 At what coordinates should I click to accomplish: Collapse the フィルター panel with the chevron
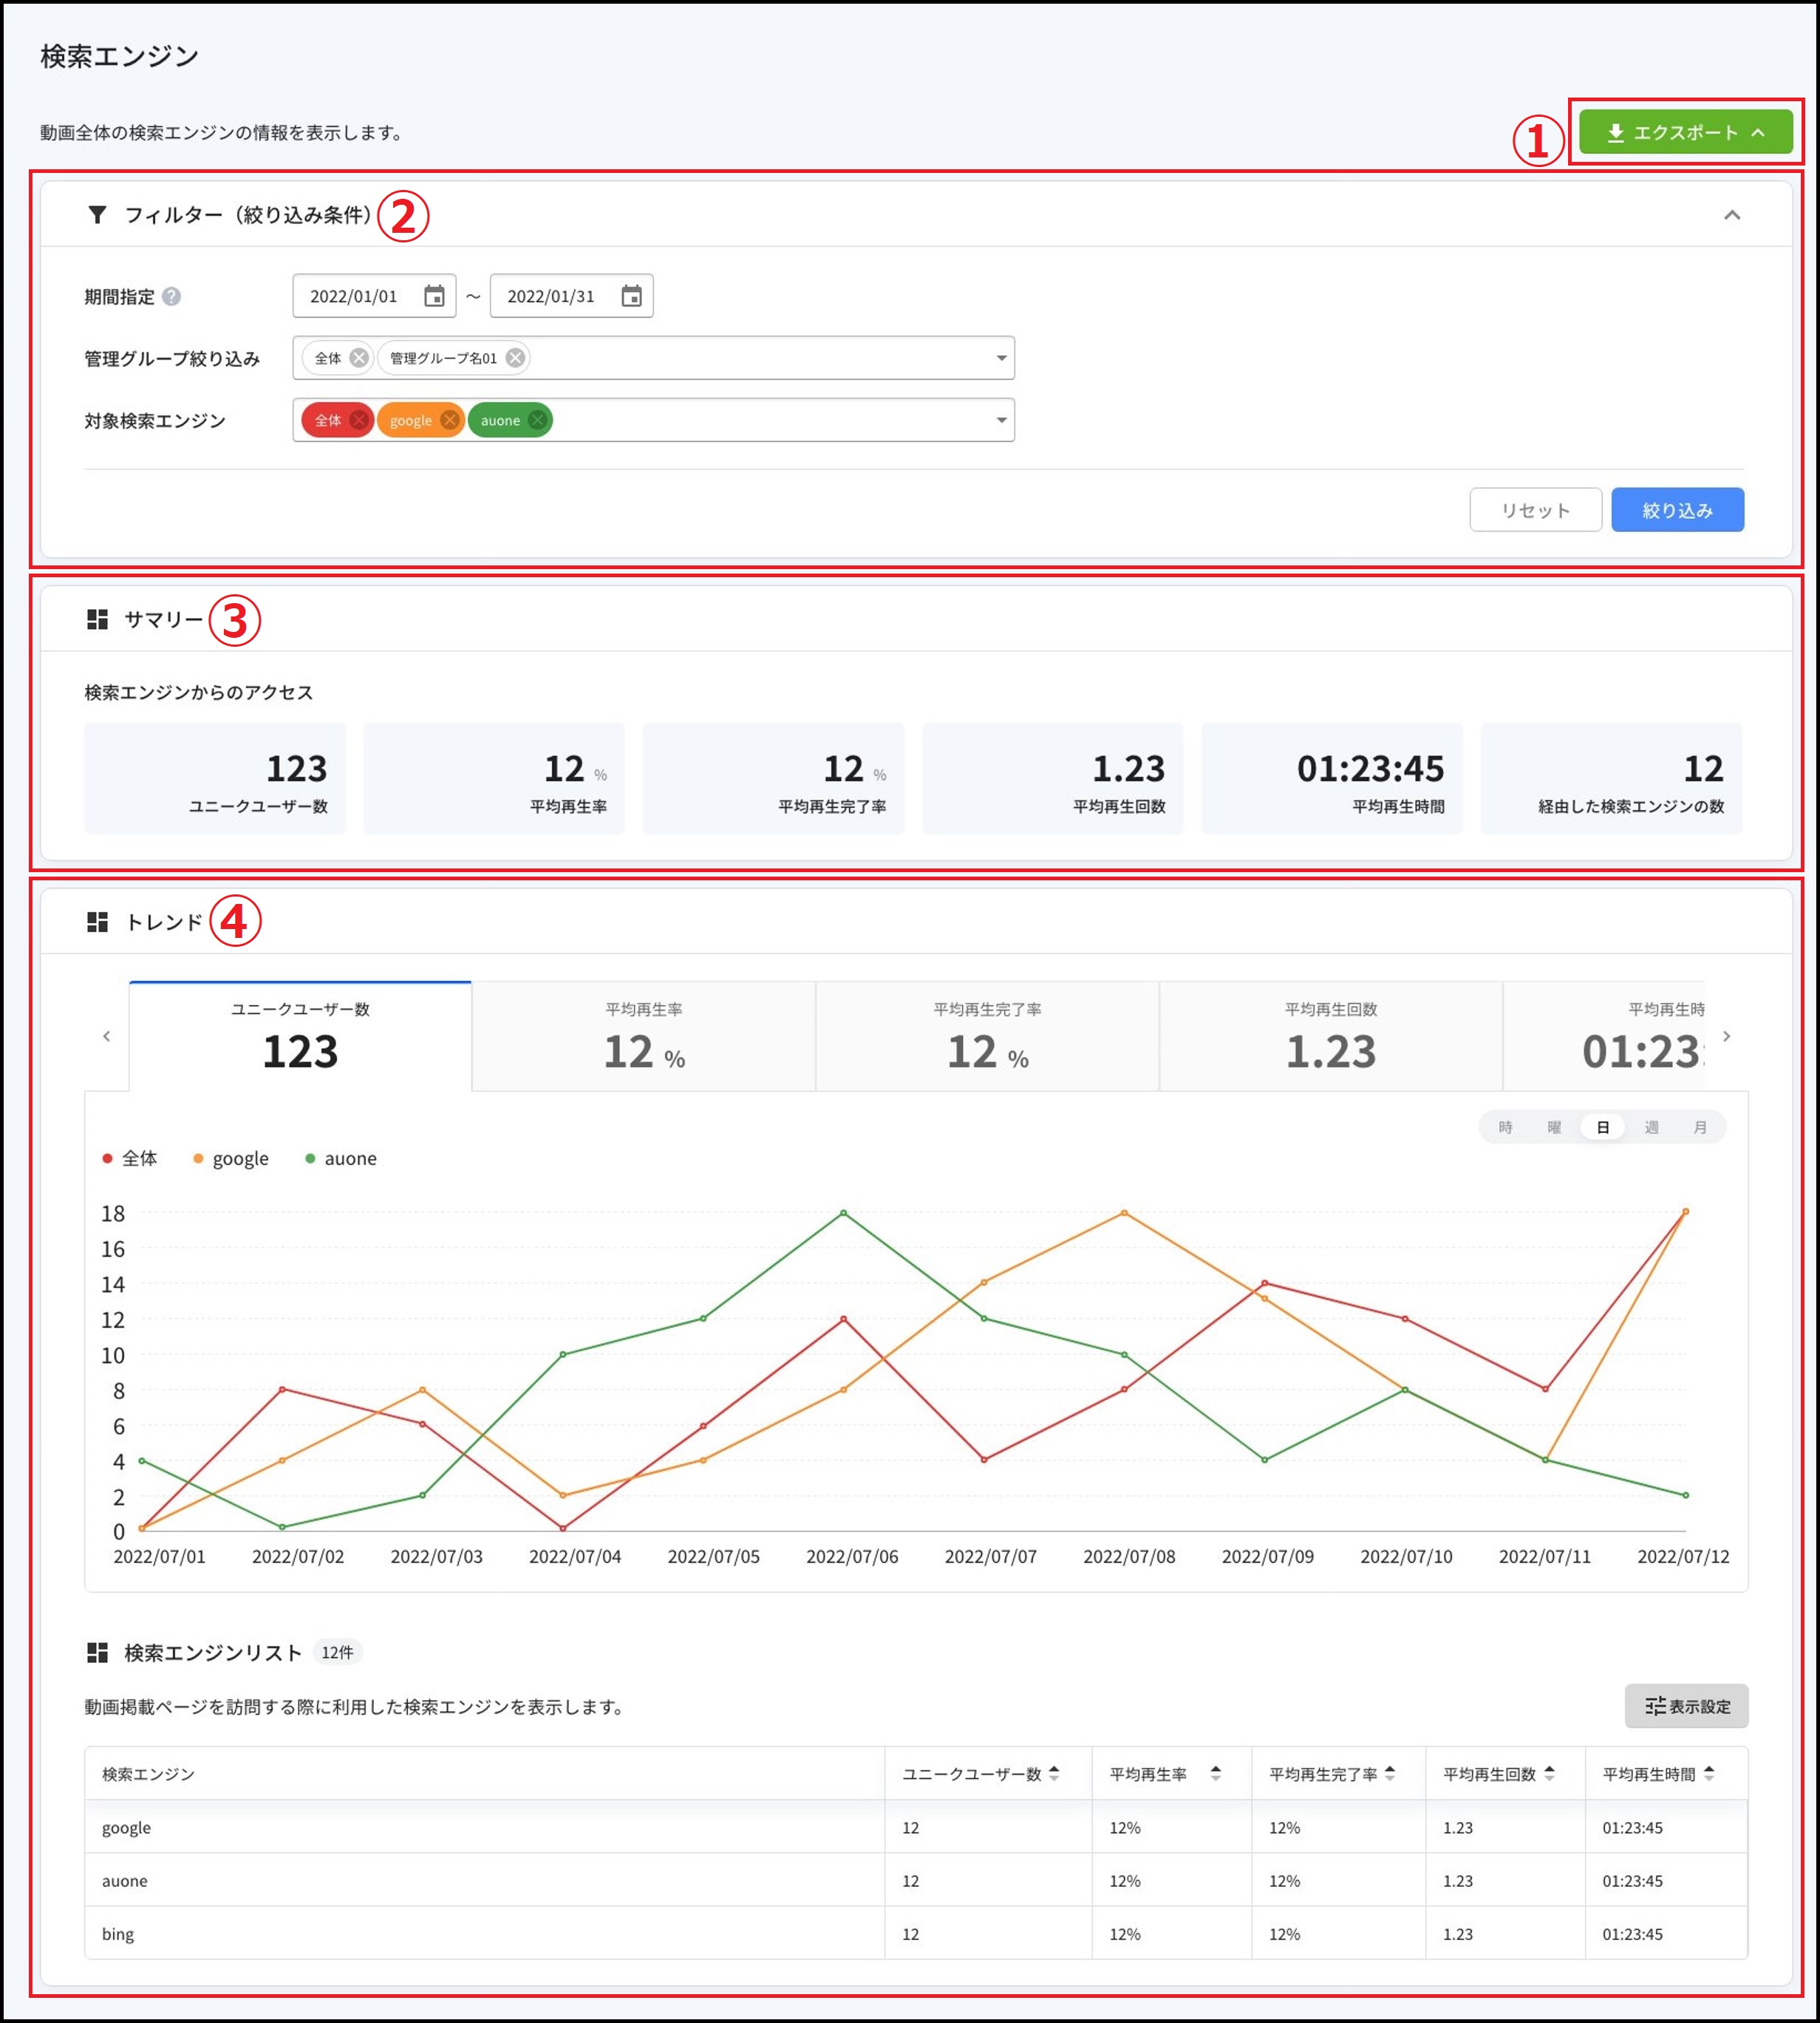coord(1732,215)
